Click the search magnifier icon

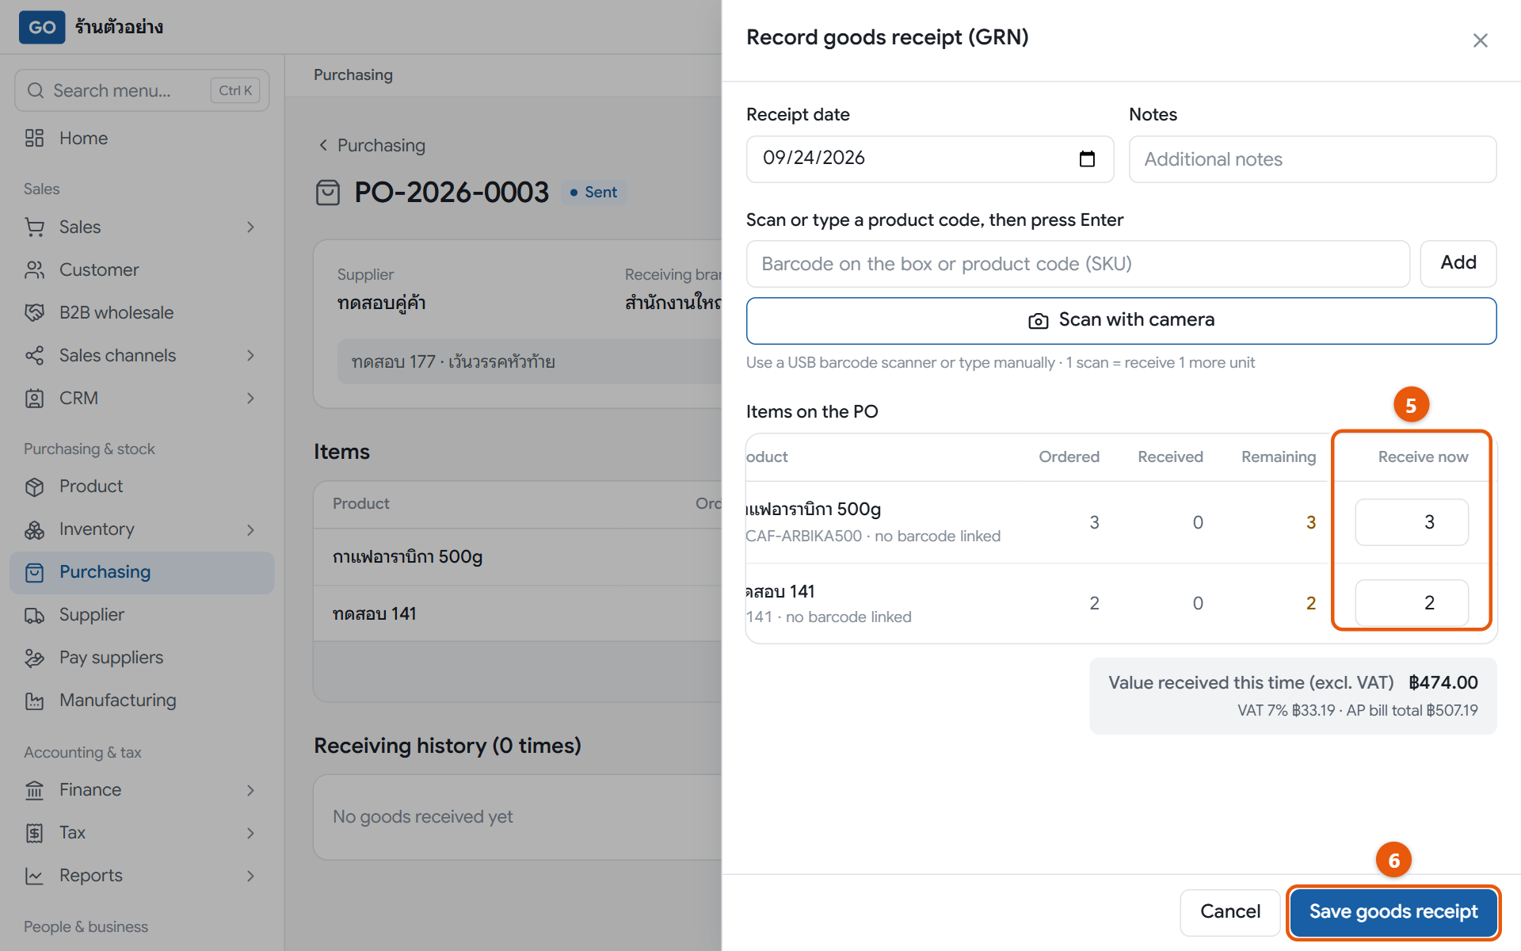coord(36,90)
